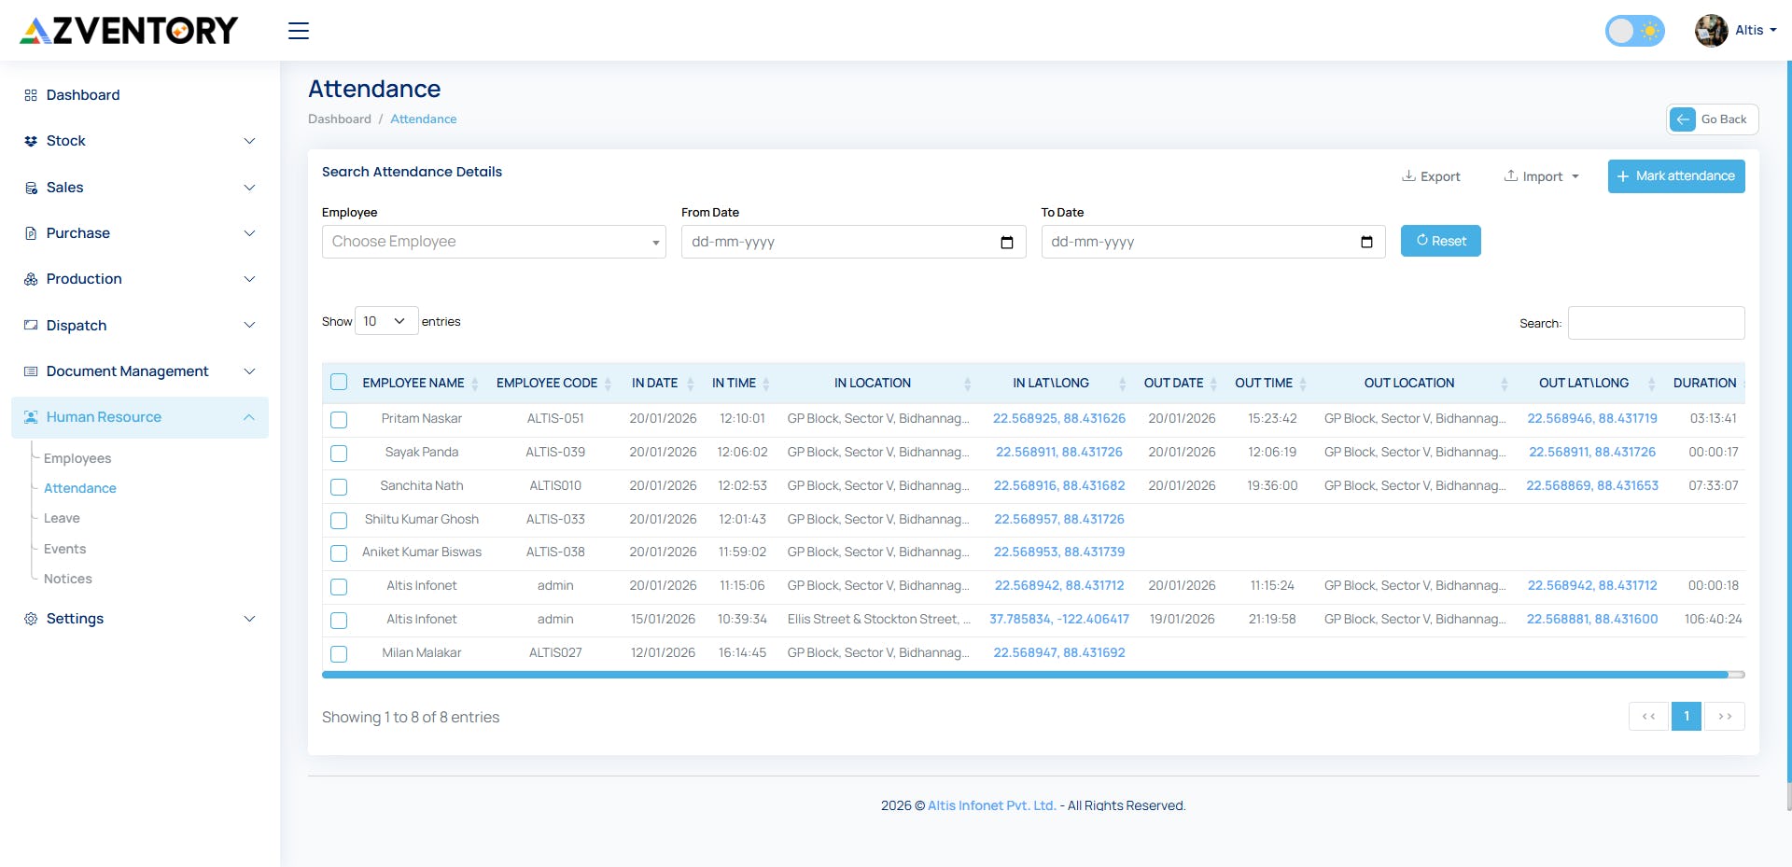Select the Stock sidebar icon
Screen dimensions: 1792x867
(30, 141)
